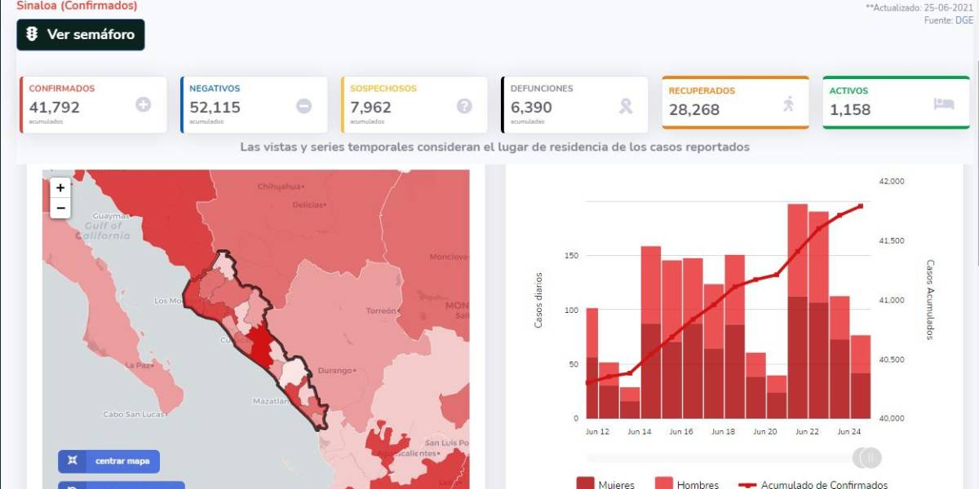
Task: Click the plus icon in Confirmados card
Action: [144, 104]
